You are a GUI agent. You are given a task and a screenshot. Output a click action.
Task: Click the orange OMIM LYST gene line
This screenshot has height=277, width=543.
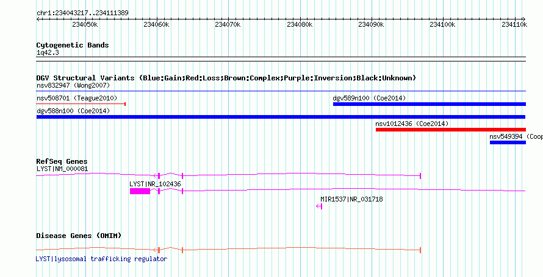point(229,250)
